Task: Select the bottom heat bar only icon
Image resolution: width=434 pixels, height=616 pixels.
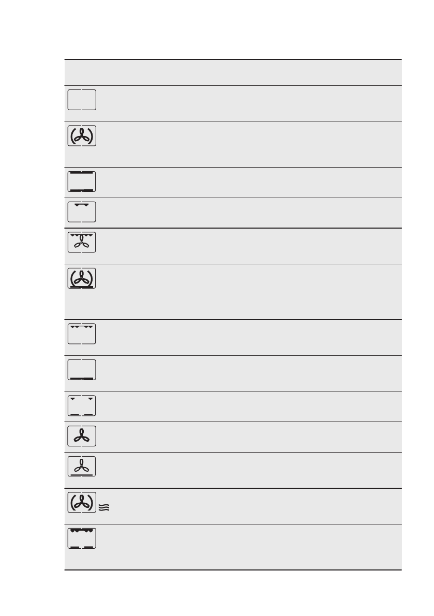Action: 82,370
